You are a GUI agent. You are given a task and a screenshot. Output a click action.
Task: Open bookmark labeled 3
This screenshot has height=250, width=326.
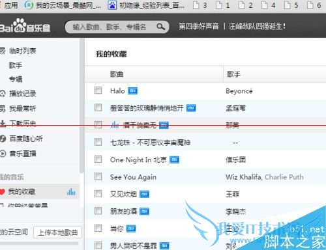(x=200, y=5)
